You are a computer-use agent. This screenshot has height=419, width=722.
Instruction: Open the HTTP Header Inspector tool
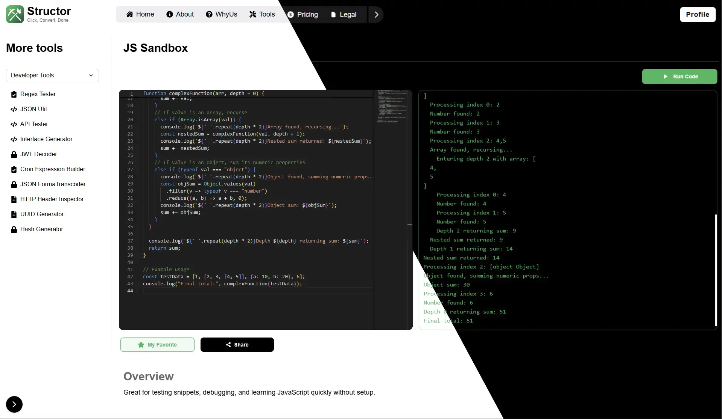[52, 199]
